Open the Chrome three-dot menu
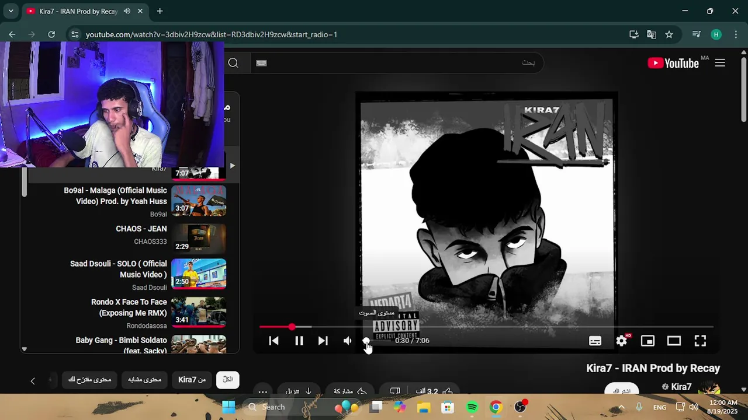Screen dimensions: 748x420 click(736, 34)
